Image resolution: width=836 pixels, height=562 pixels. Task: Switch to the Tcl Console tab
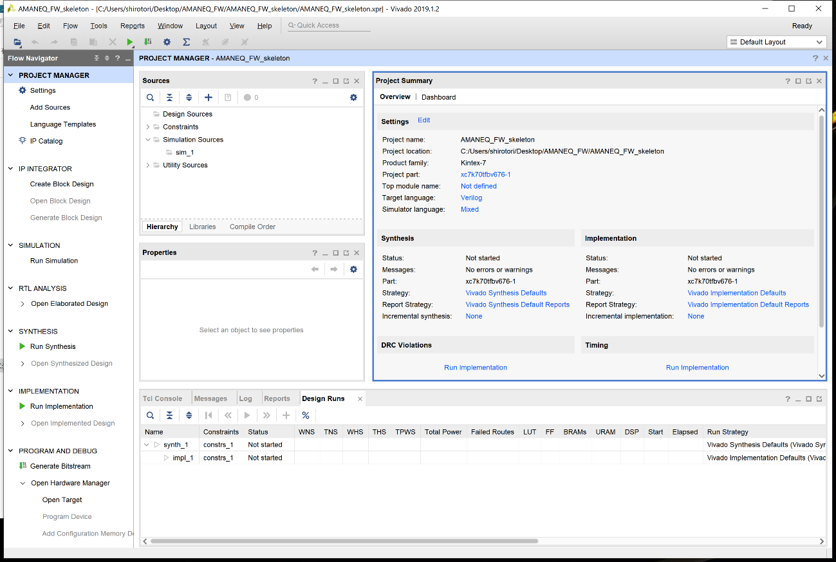pyautogui.click(x=162, y=398)
